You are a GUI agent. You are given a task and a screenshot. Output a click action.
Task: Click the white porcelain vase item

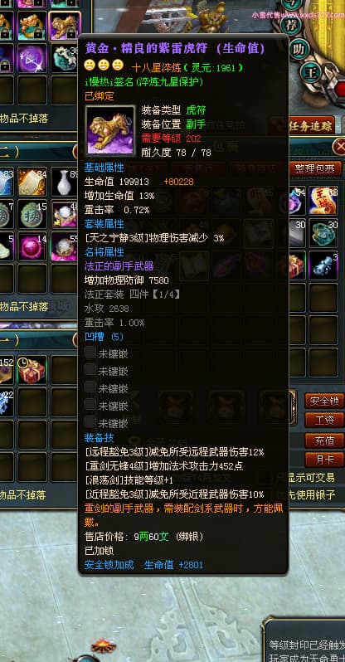(x=64, y=182)
